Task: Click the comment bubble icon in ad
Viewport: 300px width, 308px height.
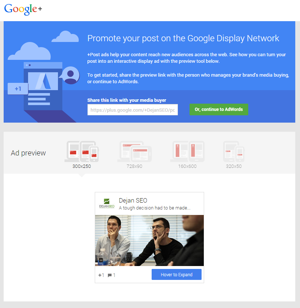Action: click(x=110, y=276)
